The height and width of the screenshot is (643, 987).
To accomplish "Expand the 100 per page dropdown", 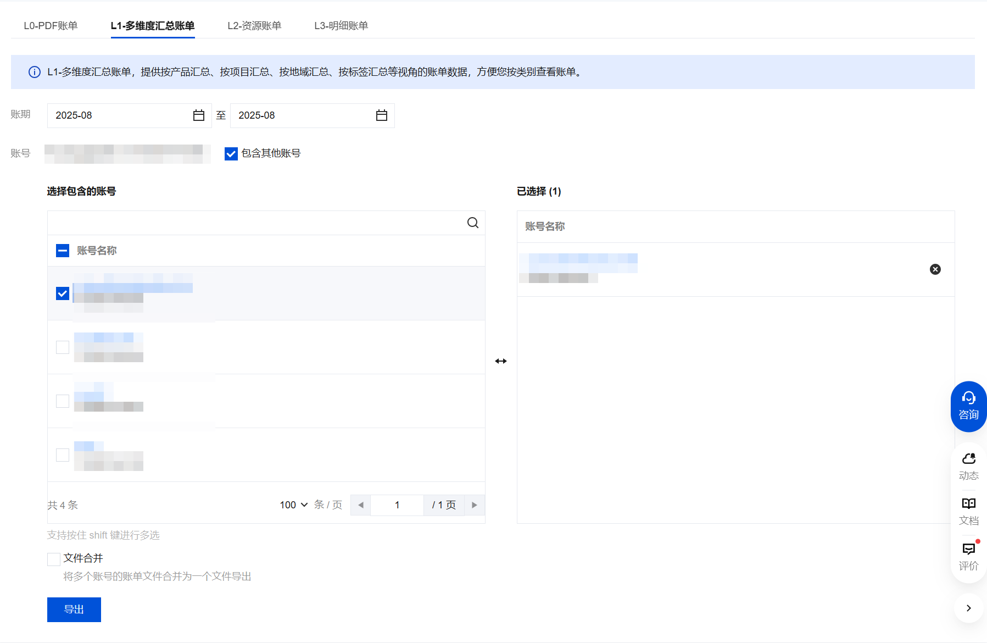I will pos(293,505).
